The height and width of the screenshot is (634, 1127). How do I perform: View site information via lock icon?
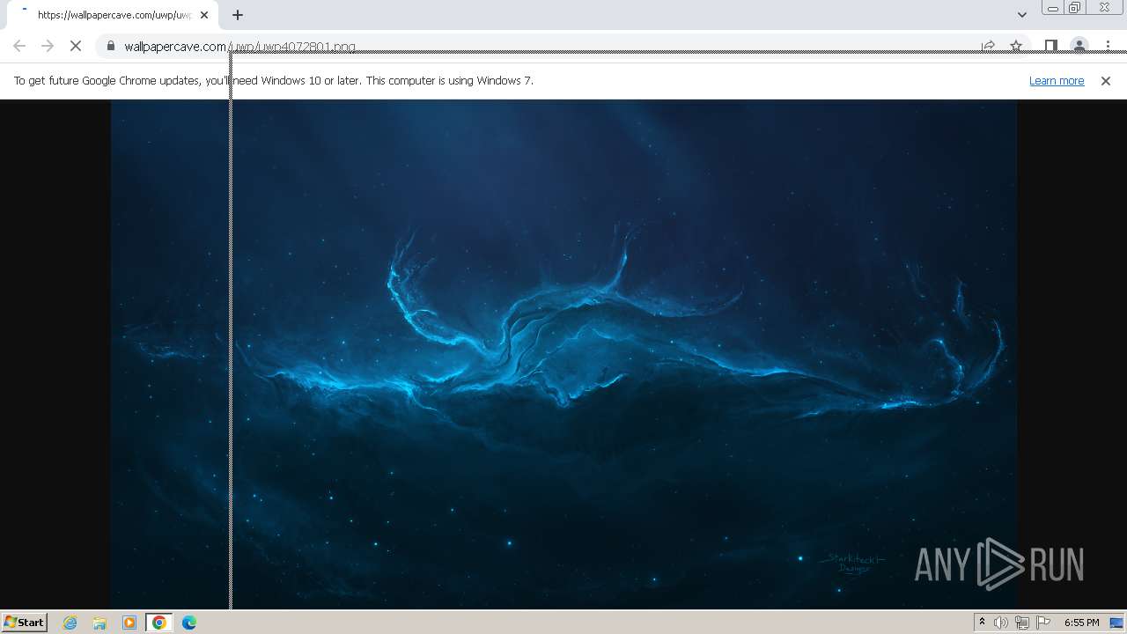click(x=111, y=46)
